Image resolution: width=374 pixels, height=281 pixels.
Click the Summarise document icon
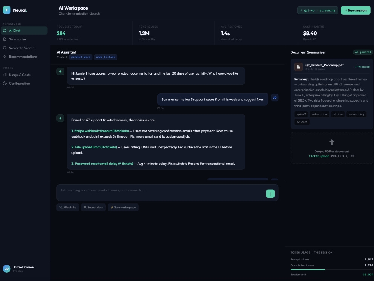[x=5, y=39]
